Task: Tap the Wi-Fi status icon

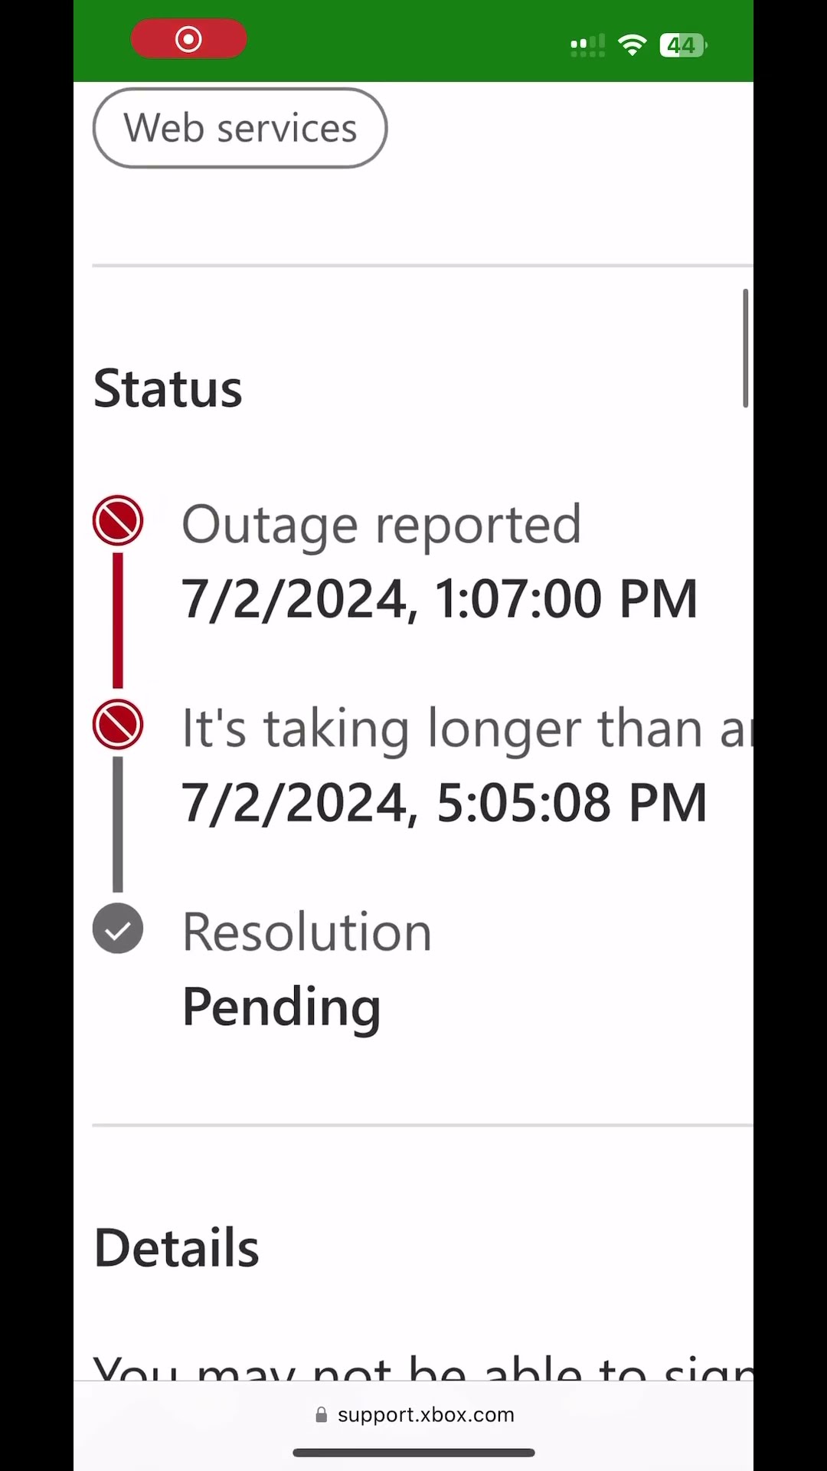Action: tap(633, 45)
